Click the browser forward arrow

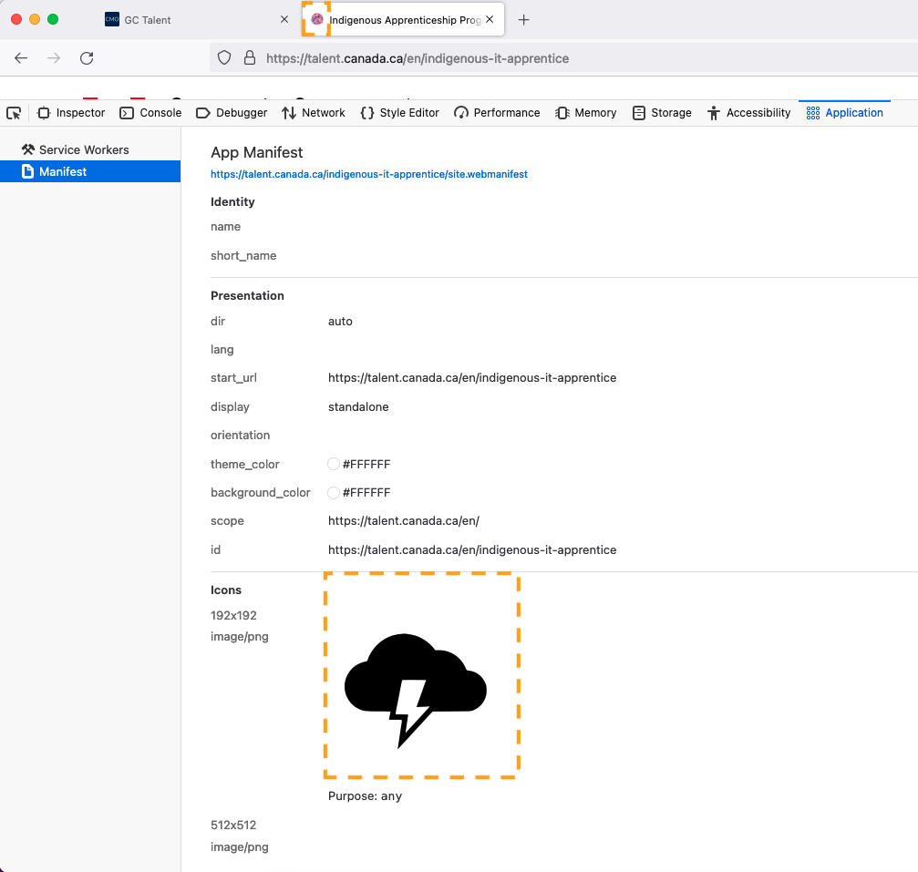click(54, 58)
